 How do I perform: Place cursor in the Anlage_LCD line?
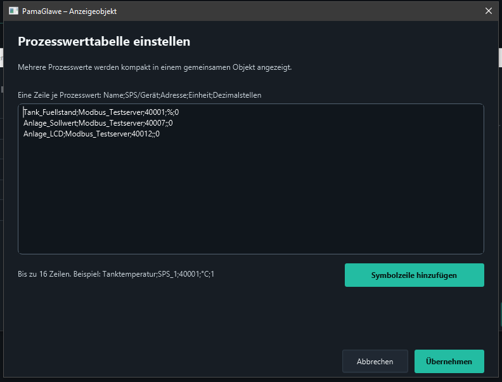tap(91, 134)
